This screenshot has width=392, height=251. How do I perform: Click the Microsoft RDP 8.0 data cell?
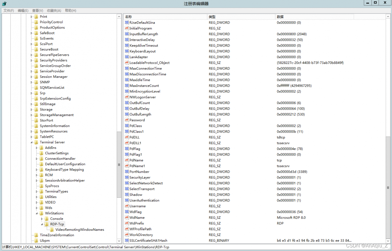coord(291,218)
